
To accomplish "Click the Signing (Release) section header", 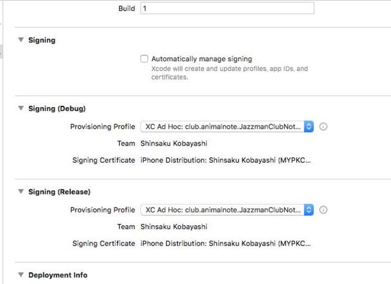I will pyautogui.click(x=59, y=192).
